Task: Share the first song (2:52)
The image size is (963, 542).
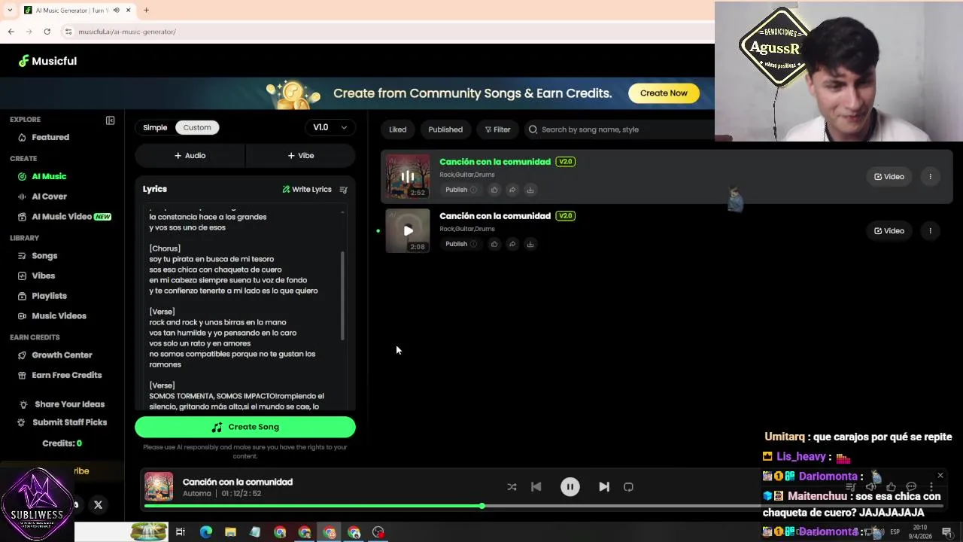Action: tap(512, 190)
